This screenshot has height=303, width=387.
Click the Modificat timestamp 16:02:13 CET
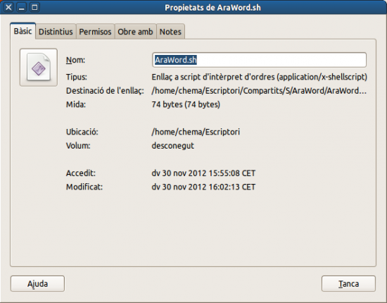coord(203,187)
